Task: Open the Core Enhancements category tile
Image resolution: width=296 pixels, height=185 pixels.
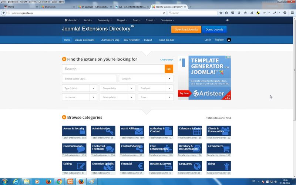Action: 161,148
